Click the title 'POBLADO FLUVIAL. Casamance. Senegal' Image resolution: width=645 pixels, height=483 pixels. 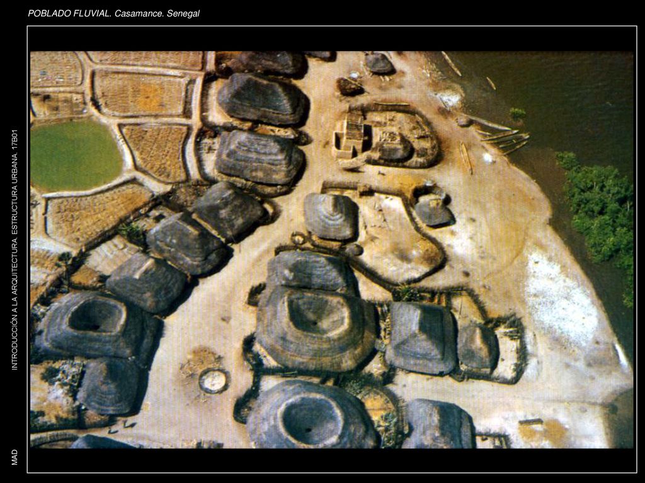coord(113,14)
